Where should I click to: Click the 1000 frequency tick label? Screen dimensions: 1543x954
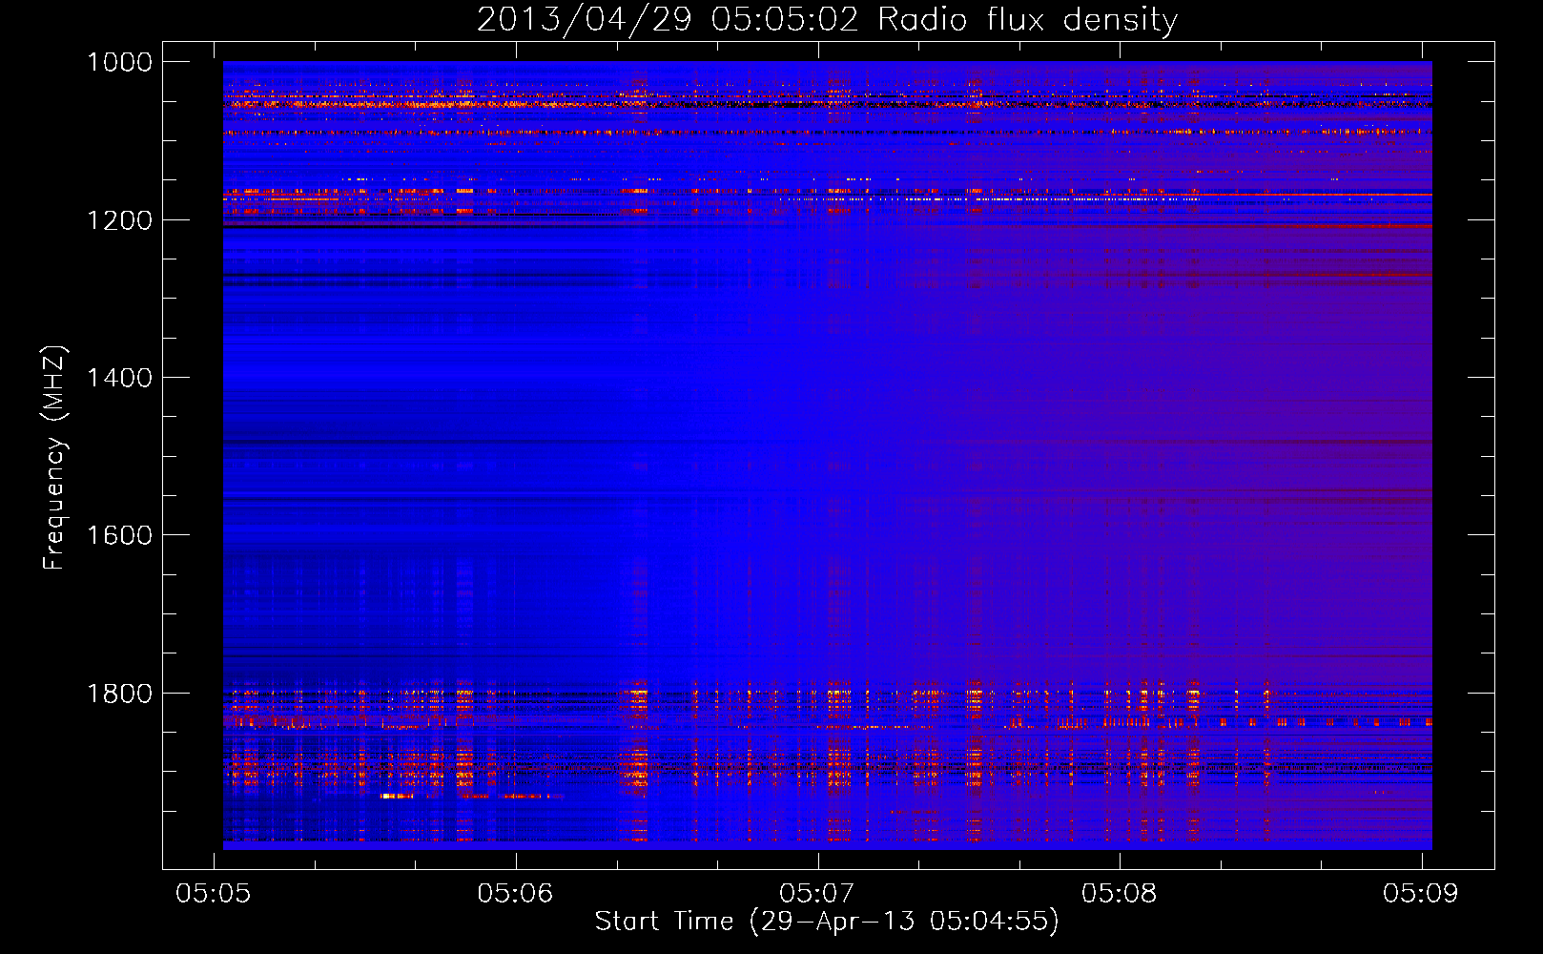(119, 62)
